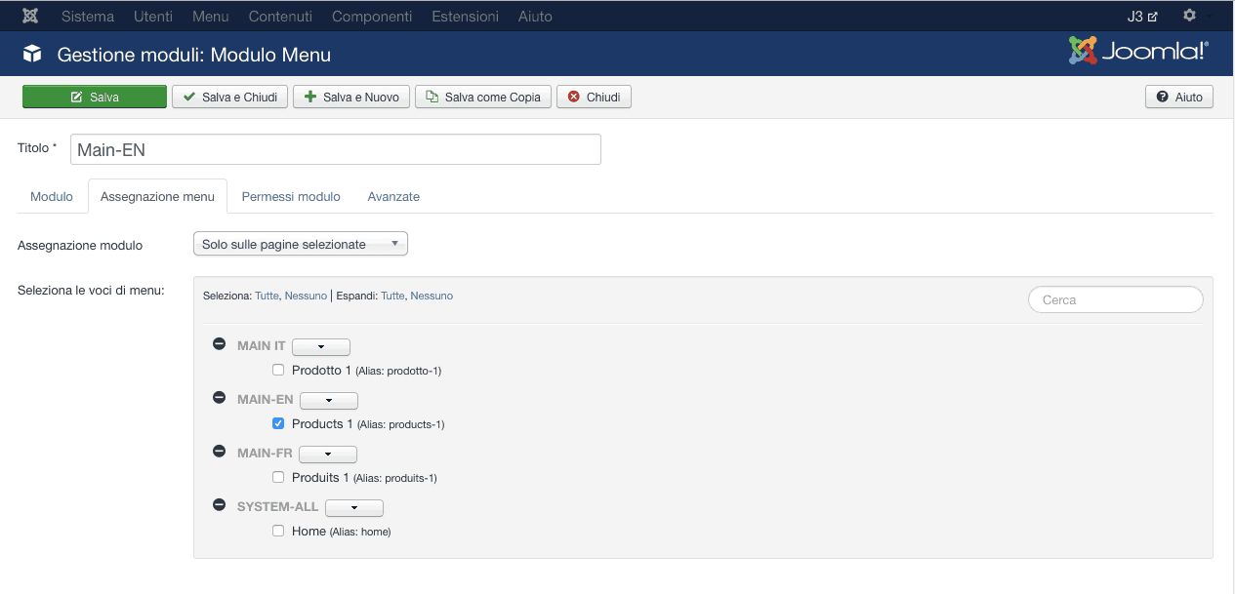This screenshot has width=1235, height=594.
Task: Collapse the MAIN IT menu group
Action: tap(220, 344)
